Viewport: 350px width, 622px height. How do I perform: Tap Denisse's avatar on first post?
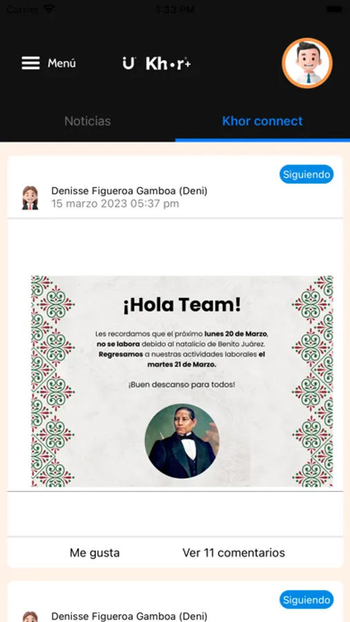click(x=30, y=198)
